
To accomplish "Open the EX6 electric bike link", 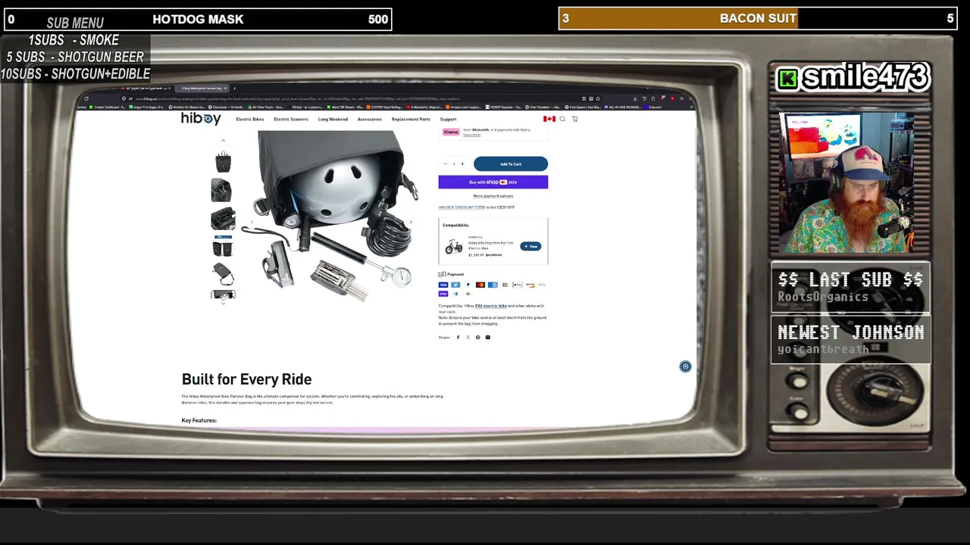I will (491, 306).
